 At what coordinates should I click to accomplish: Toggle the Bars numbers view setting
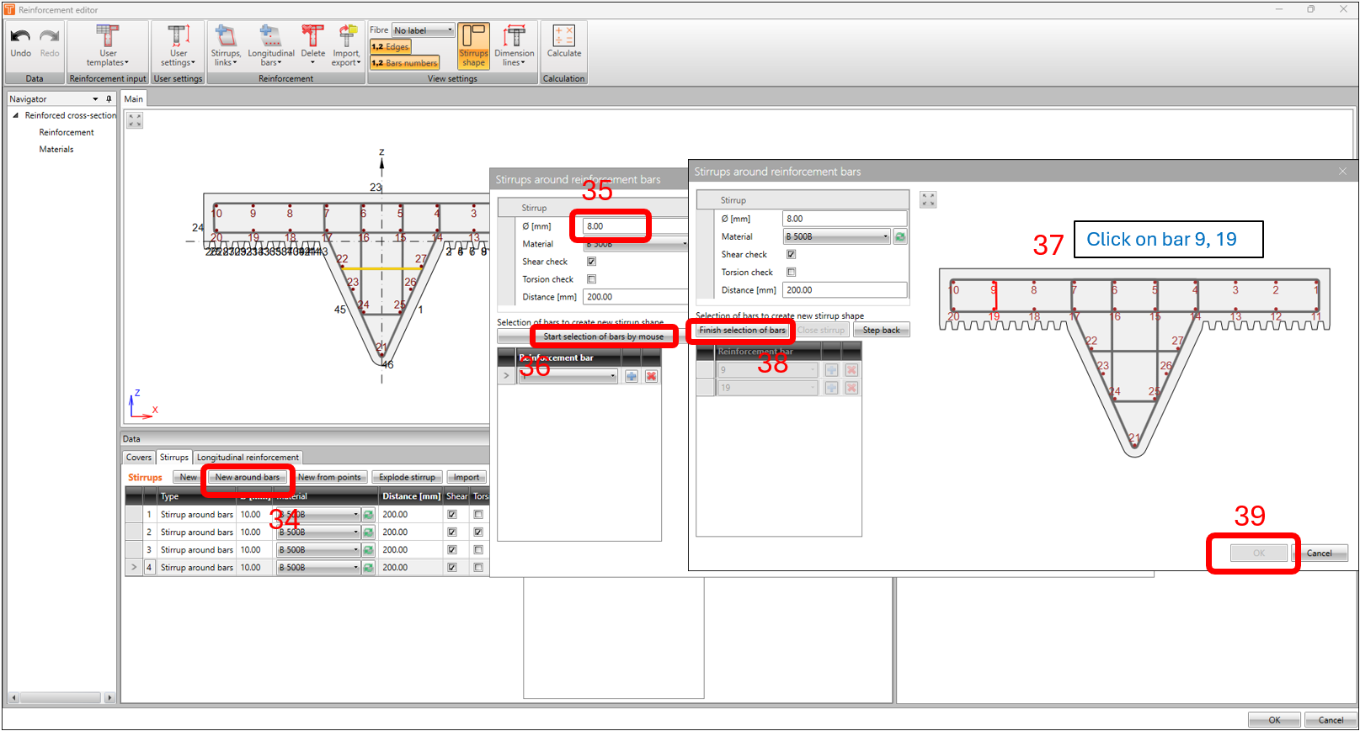tap(405, 63)
